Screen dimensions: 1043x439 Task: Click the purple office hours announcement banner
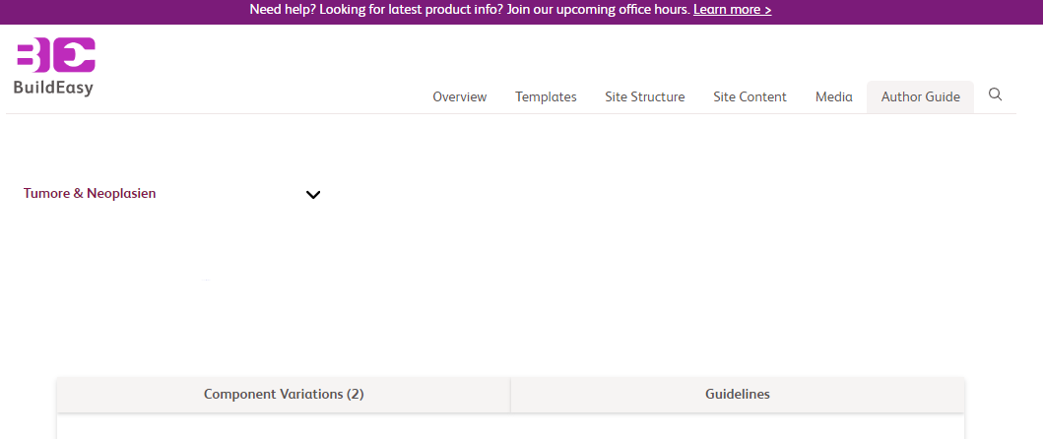(x=522, y=11)
